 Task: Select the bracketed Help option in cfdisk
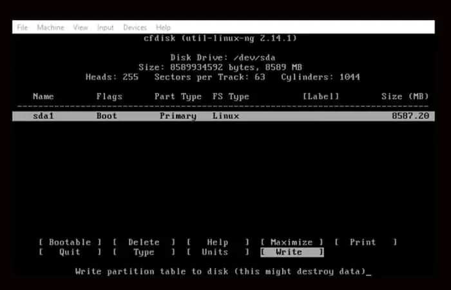click(x=218, y=242)
